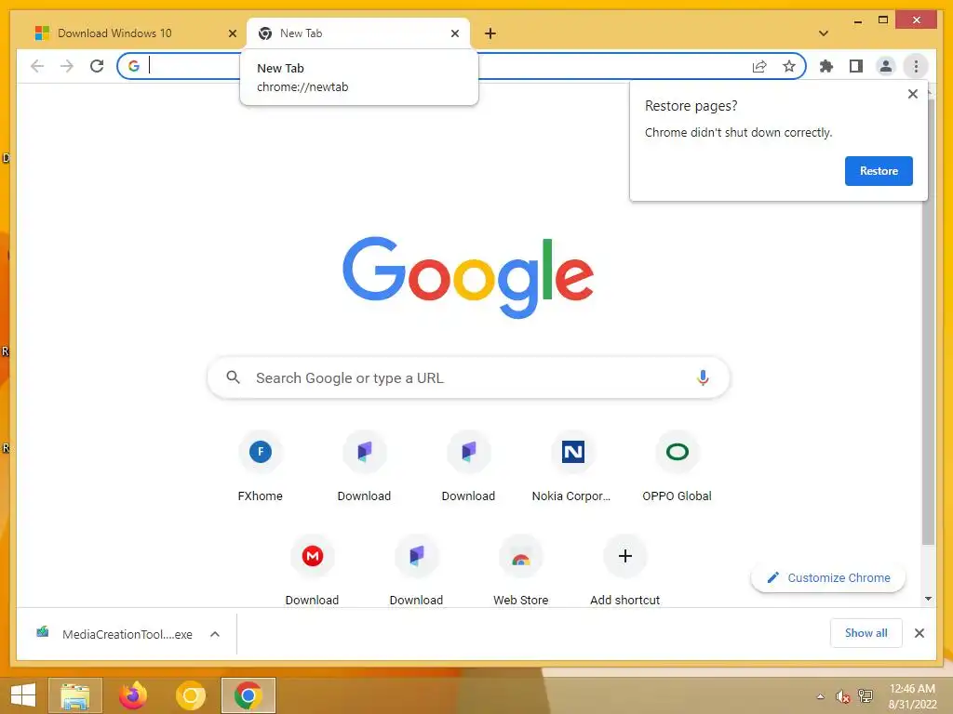Close the New Tab tab
This screenshot has height=714, width=953.
(x=454, y=33)
